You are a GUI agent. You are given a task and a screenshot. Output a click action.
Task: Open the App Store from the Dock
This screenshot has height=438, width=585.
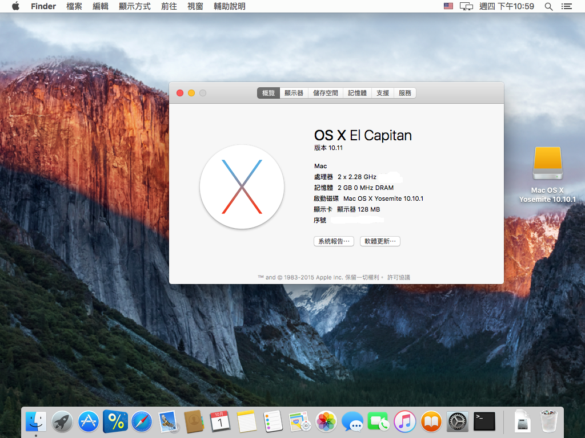(x=89, y=421)
